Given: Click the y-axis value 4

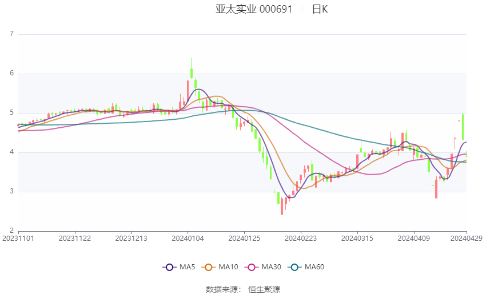Looking at the screenshot, I should pos(12,152).
